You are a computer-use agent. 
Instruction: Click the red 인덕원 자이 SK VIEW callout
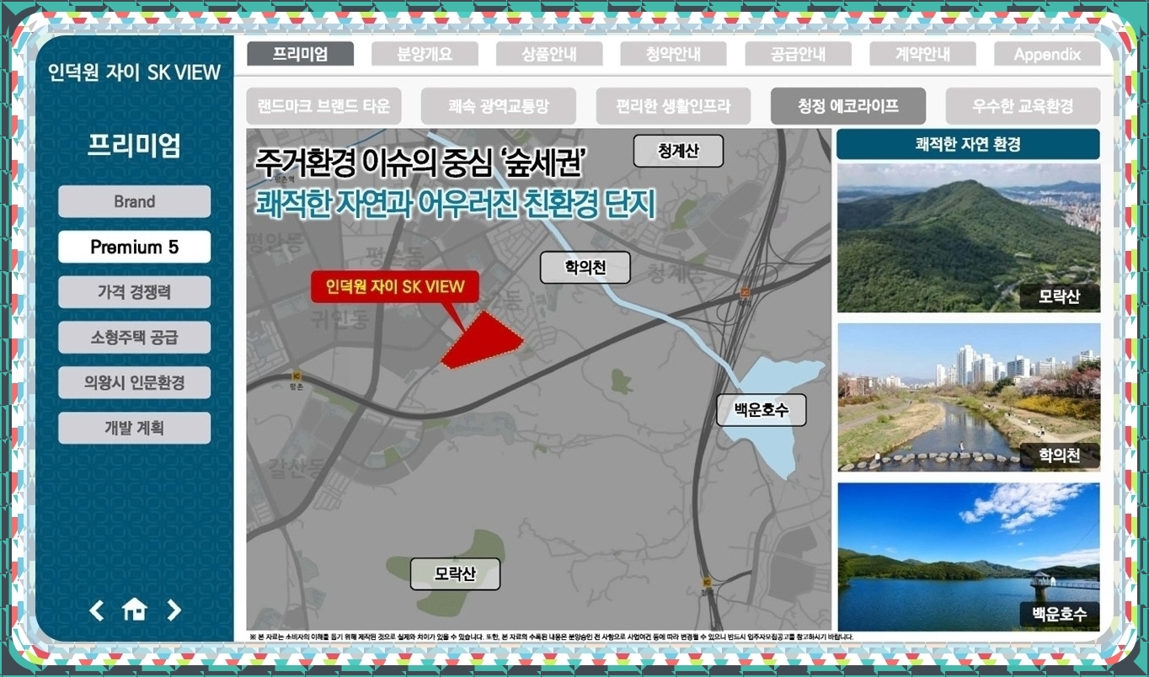tap(394, 286)
